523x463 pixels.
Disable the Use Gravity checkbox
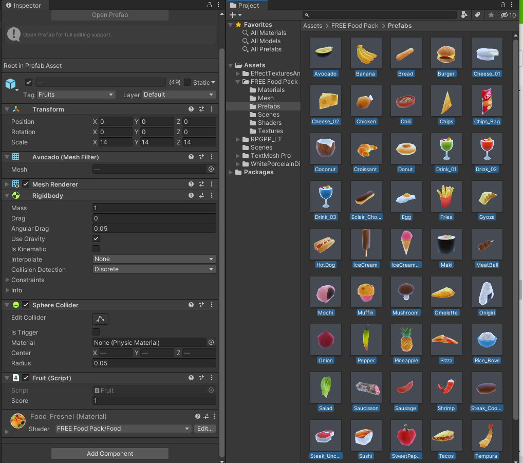[96, 239]
